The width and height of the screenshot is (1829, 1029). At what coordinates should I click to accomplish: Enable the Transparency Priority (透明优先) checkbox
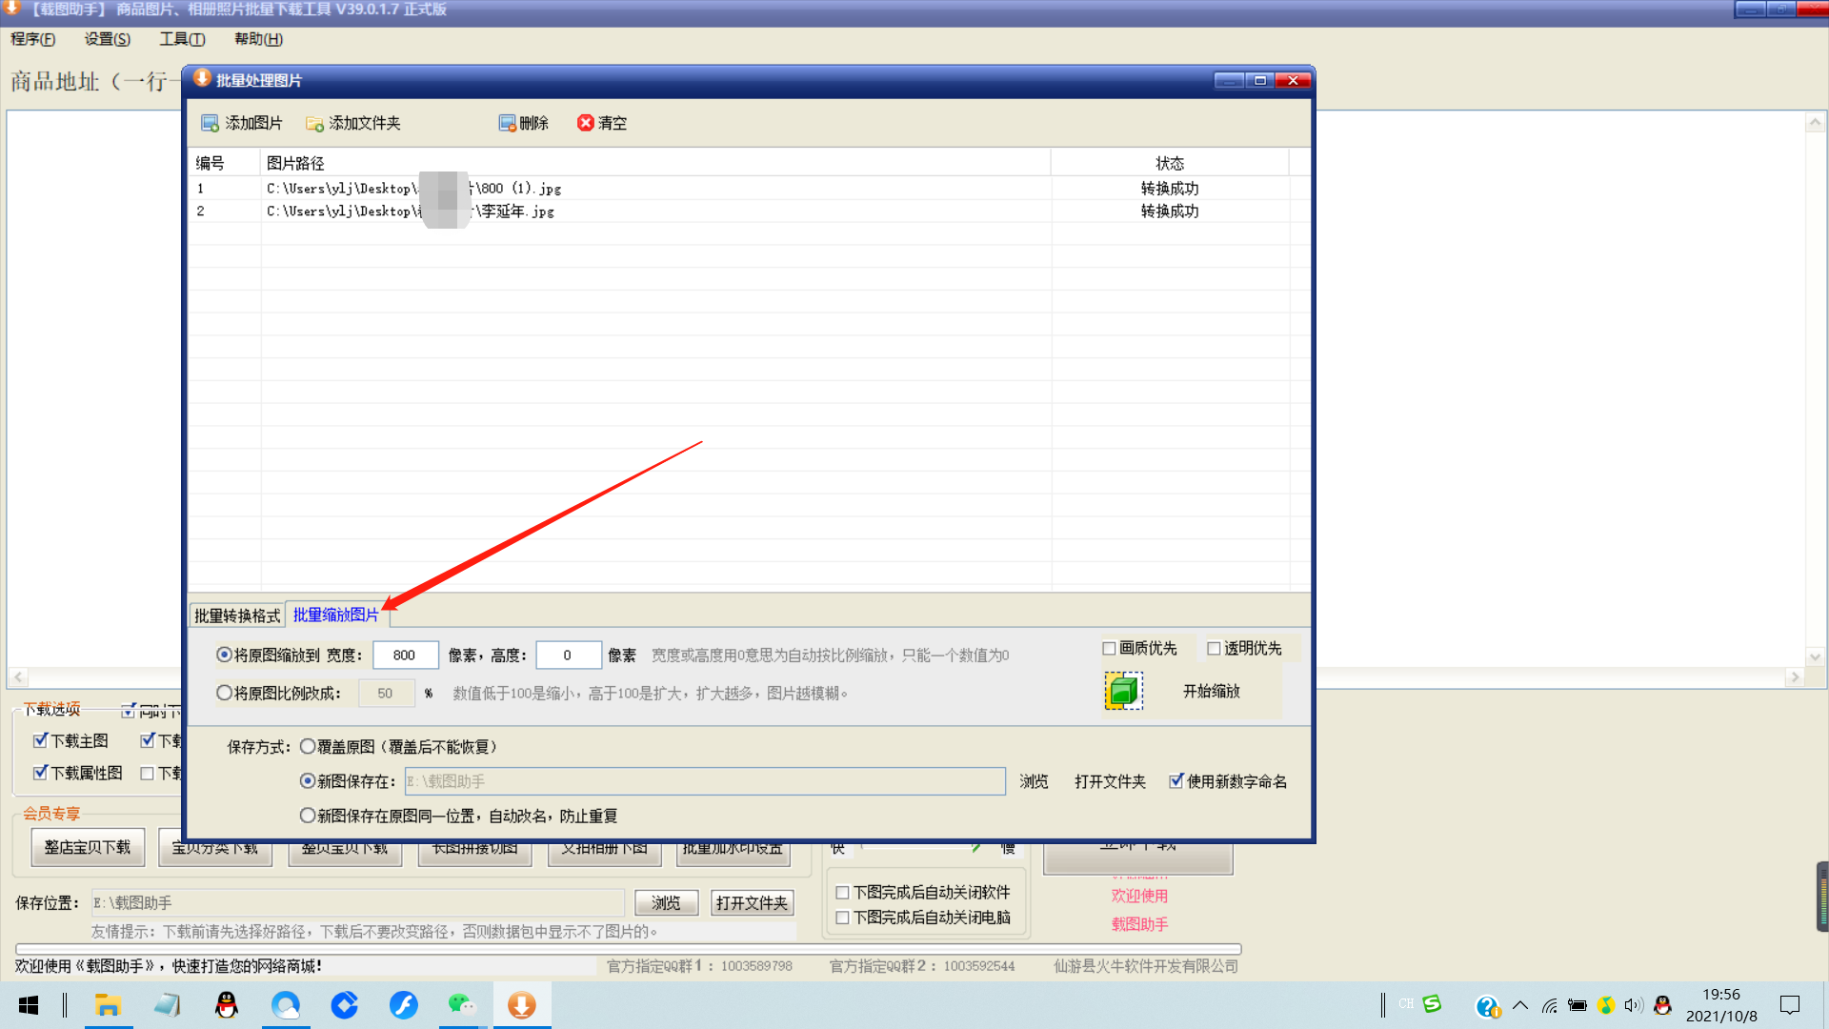pos(1214,648)
